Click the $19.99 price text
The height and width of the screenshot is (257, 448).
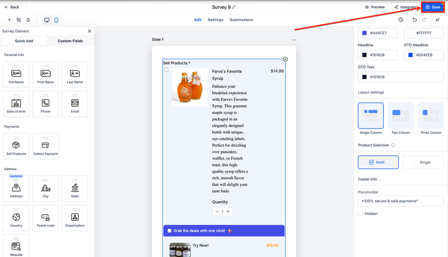click(x=272, y=245)
